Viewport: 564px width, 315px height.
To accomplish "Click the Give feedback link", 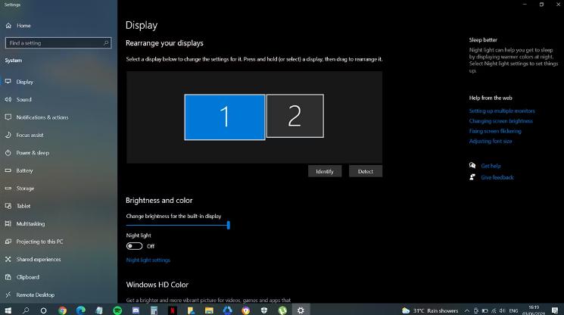I will pyautogui.click(x=497, y=177).
